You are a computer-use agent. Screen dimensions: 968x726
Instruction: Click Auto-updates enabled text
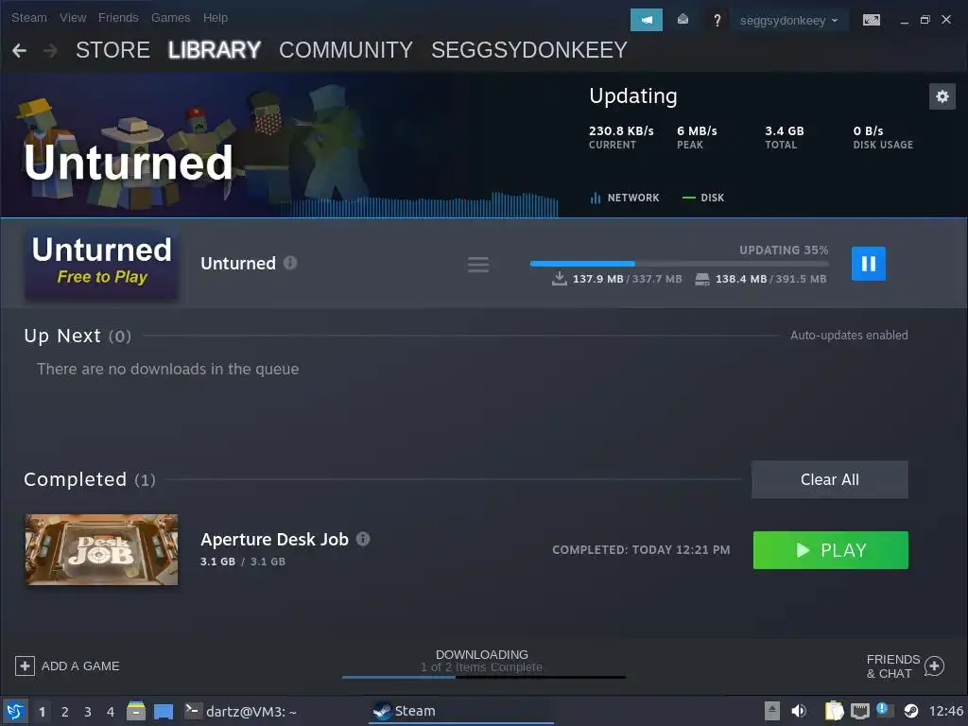tap(849, 336)
